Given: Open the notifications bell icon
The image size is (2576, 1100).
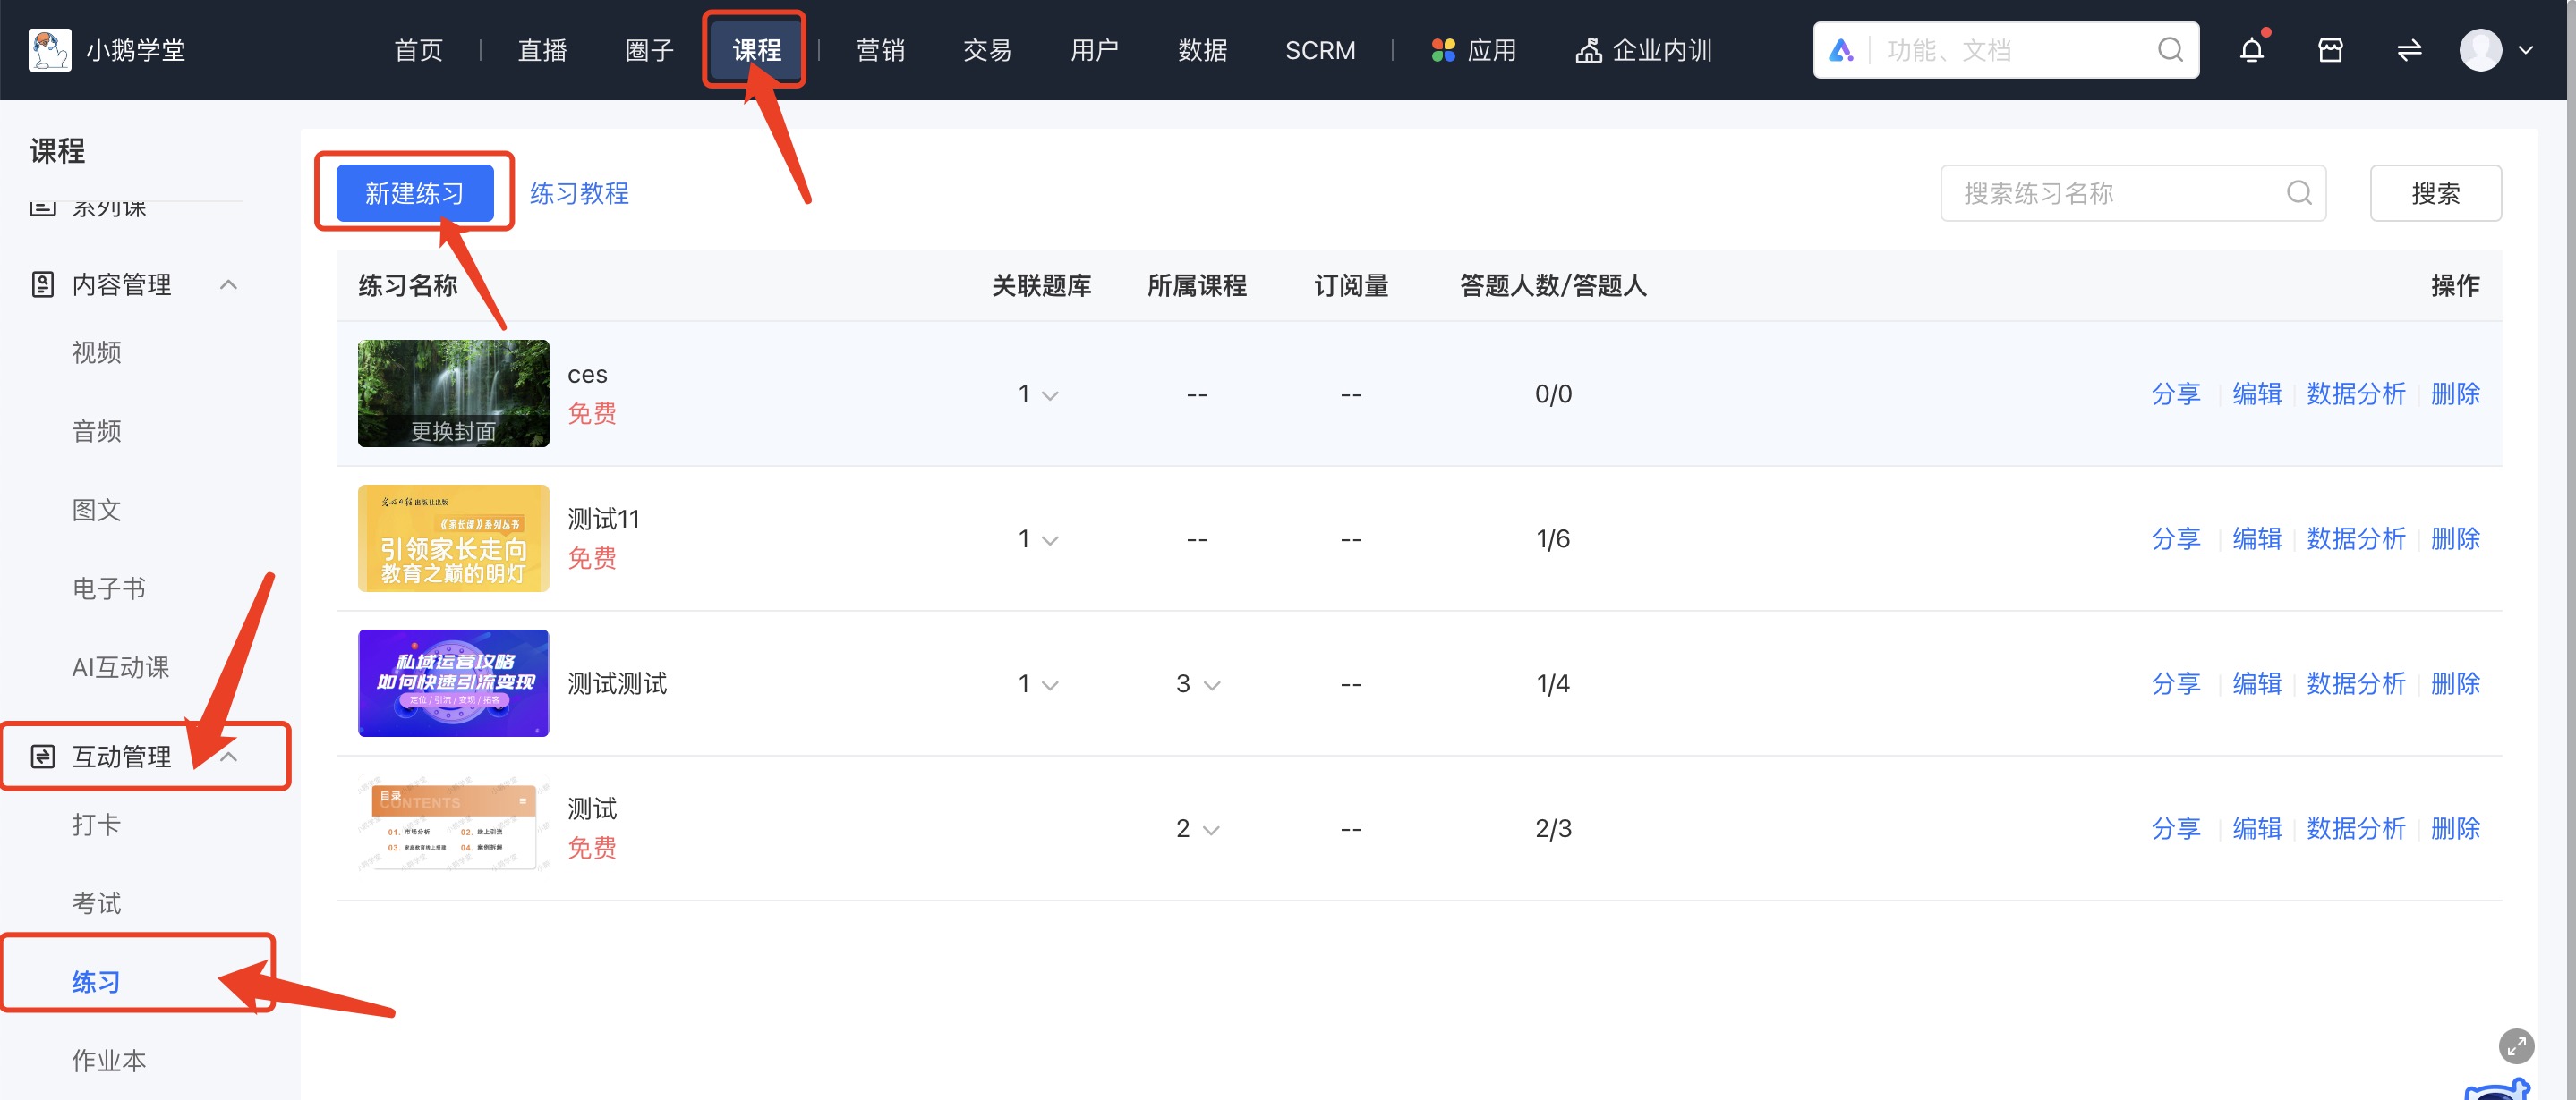Looking at the screenshot, I should click(2251, 49).
